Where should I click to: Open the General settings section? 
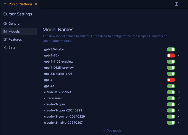click(x=19, y=24)
